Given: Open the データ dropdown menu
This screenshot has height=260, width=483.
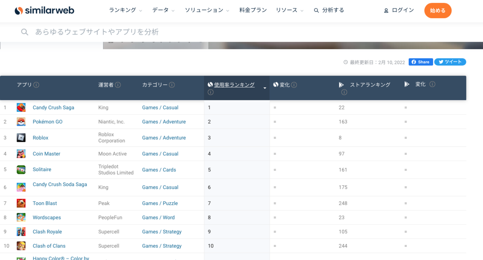Looking at the screenshot, I should 163,10.
